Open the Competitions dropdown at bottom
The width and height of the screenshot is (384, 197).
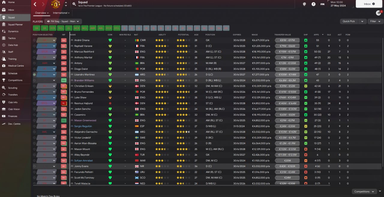tap(364, 191)
